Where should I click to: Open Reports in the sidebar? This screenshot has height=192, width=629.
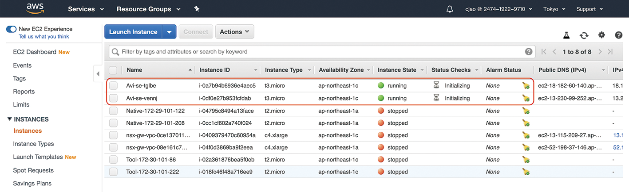point(24,92)
